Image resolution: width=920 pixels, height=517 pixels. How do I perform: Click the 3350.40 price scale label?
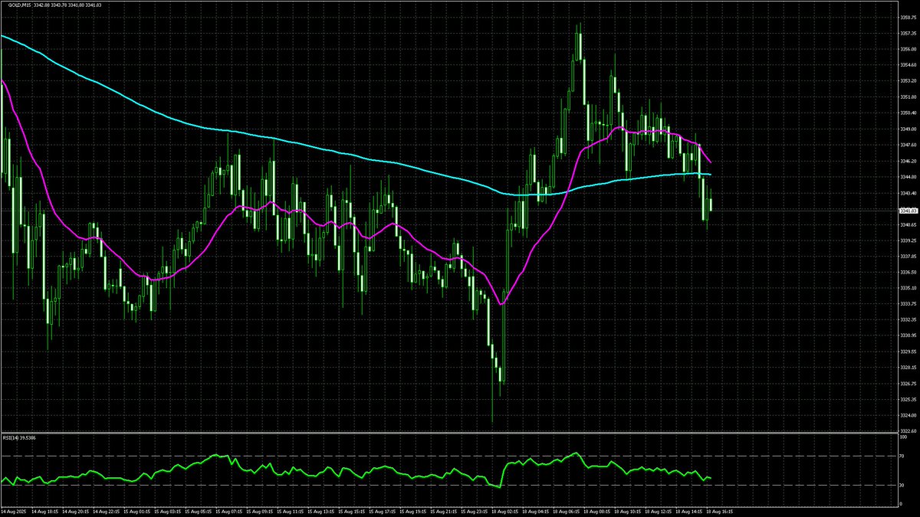907,113
